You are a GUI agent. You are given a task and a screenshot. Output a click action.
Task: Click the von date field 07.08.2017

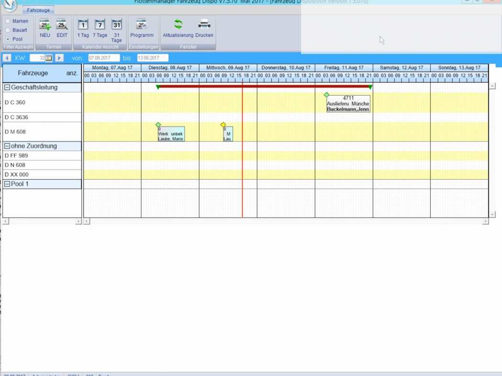pyautogui.click(x=103, y=58)
